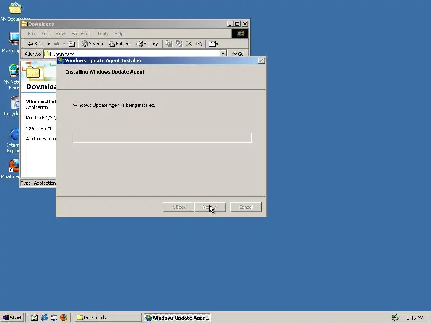Click the 1:46 PM clock

click(x=415, y=318)
